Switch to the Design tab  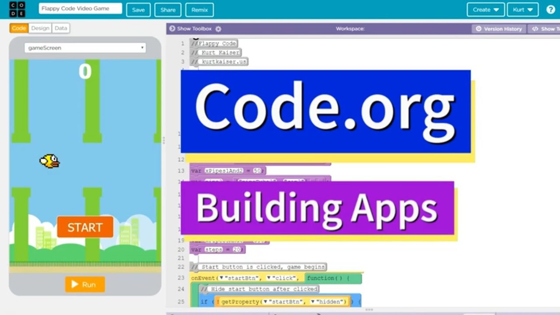pos(40,28)
